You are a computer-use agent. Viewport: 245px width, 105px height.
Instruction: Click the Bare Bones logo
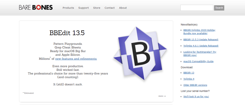36,7
